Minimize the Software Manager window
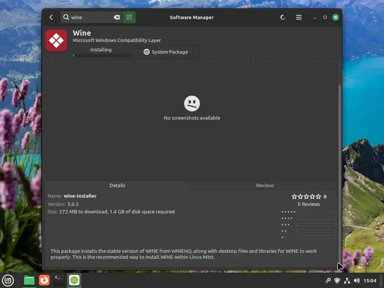The width and height of the screenshot is (384, 288). 315,17
